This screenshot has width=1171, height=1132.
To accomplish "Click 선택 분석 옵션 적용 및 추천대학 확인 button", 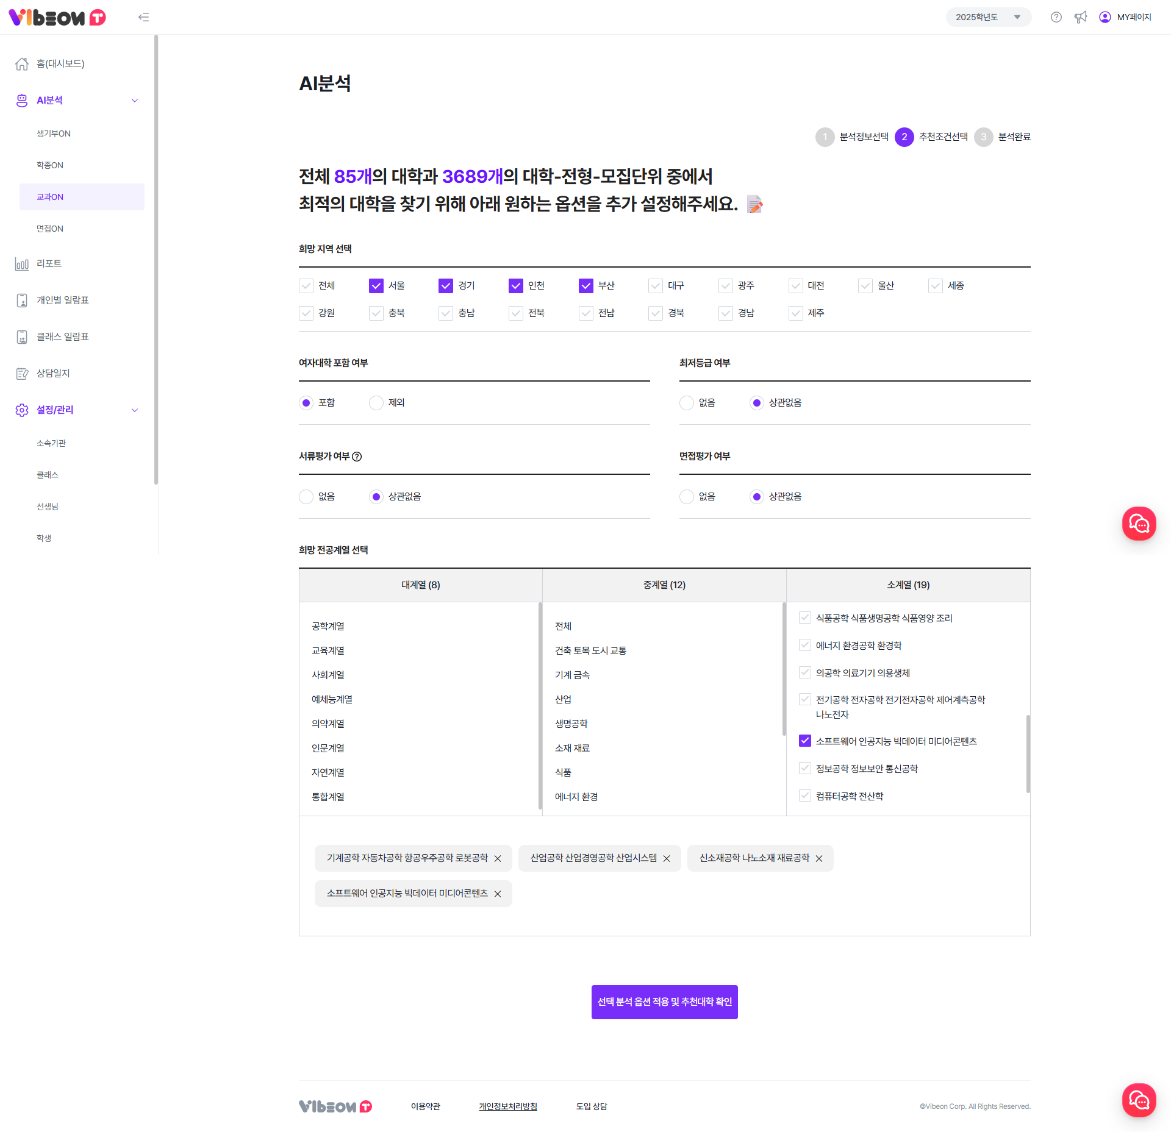I will point(664,1002).
